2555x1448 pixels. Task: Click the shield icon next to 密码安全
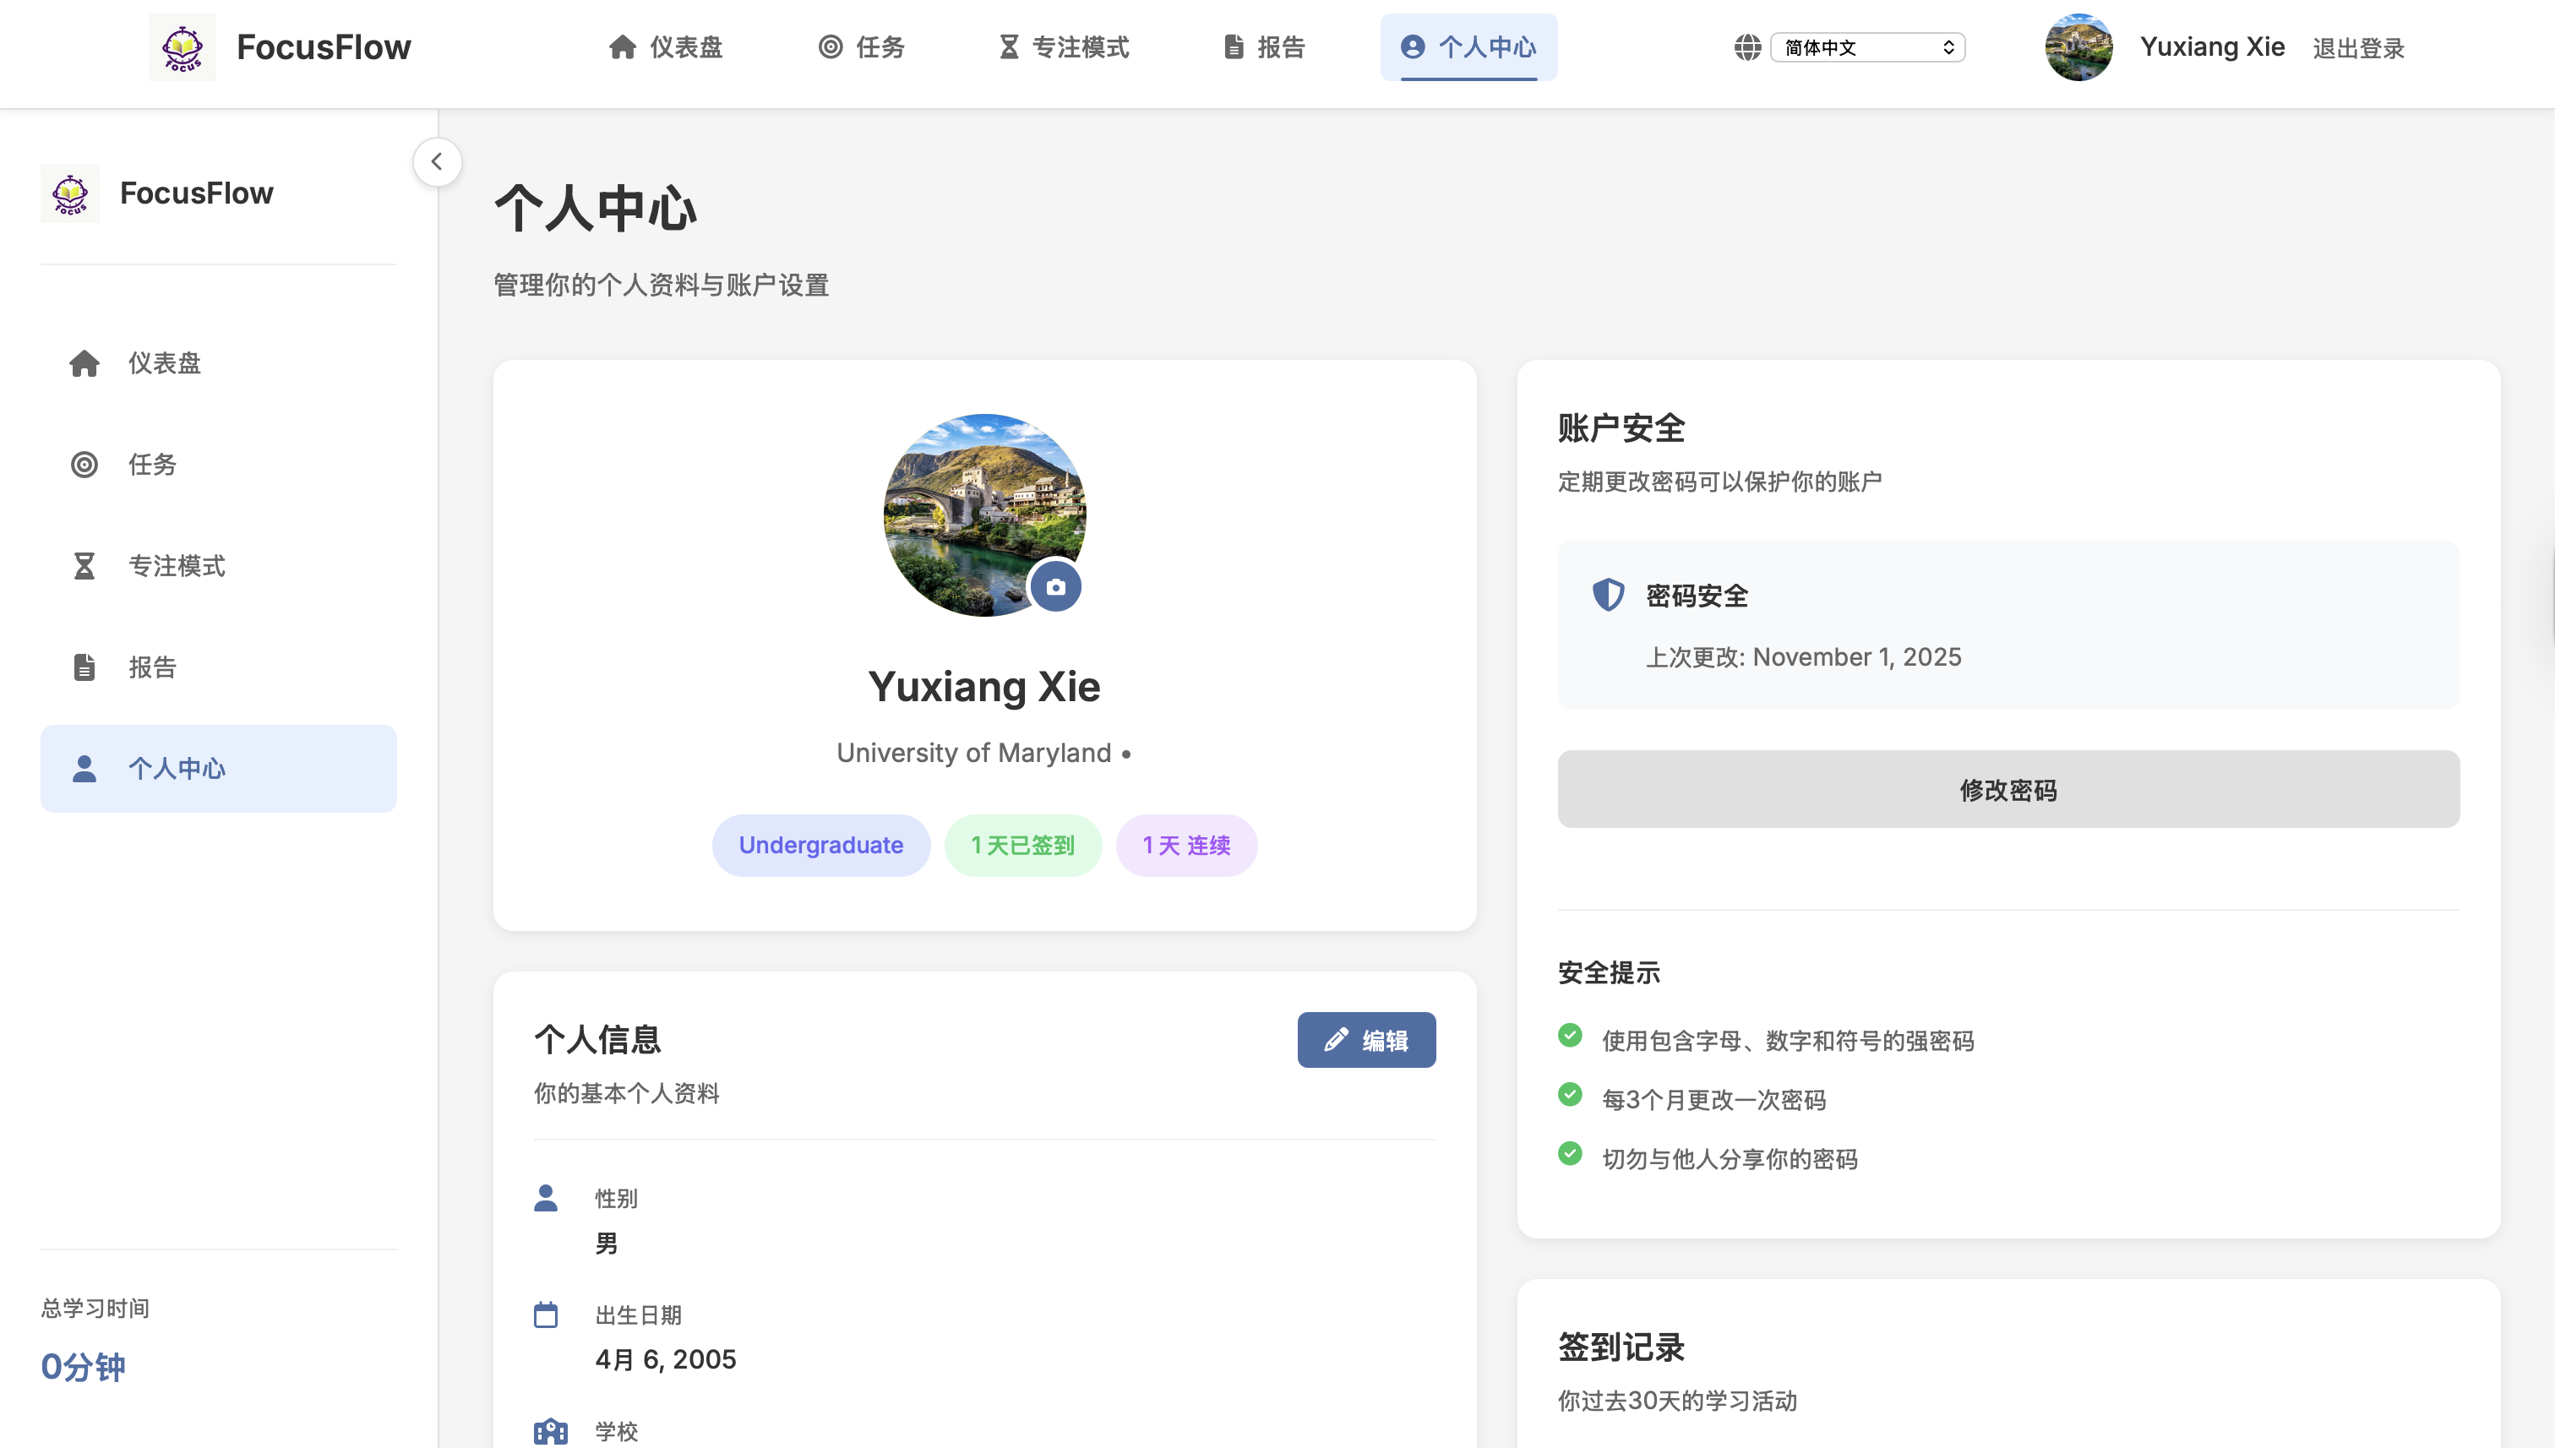1608,595
